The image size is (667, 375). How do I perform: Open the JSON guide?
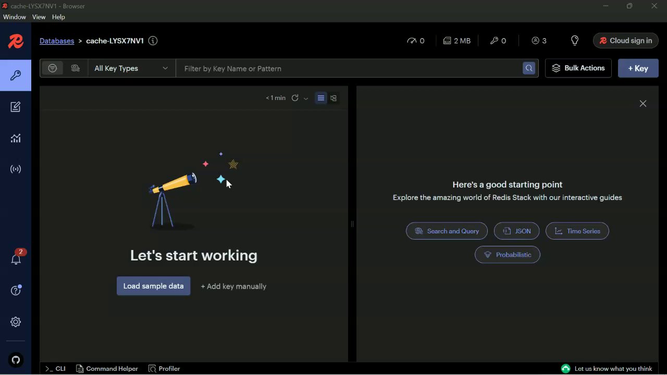point(516,231)
